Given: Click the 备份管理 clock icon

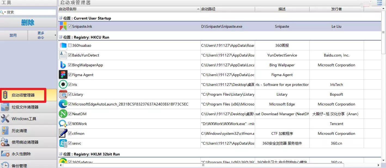Looking at the screenshot, I should tap(5, 165).
